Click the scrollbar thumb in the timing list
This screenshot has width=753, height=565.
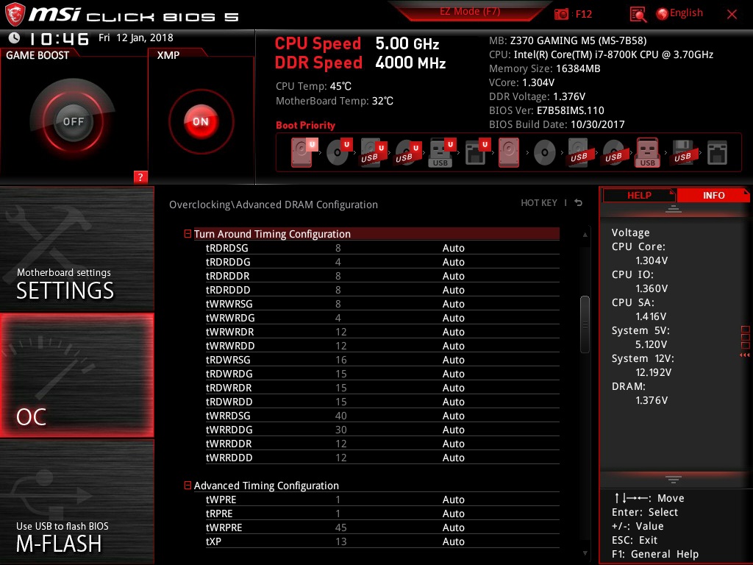pos(585,324)
